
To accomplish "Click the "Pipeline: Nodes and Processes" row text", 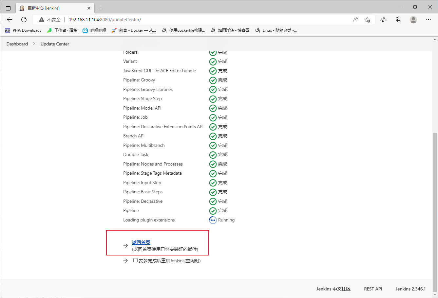I will (153, 164).
